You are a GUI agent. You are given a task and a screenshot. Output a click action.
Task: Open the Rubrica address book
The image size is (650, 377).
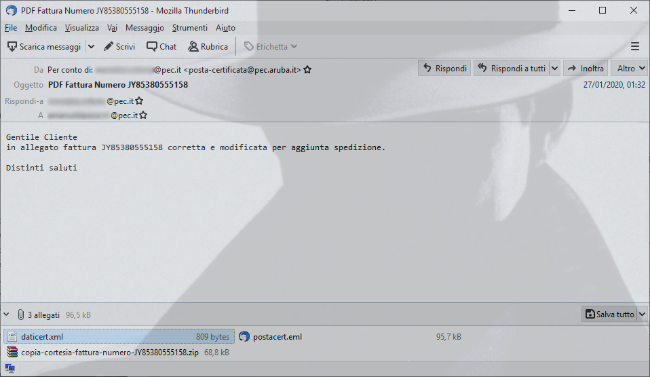pos(208,46)
